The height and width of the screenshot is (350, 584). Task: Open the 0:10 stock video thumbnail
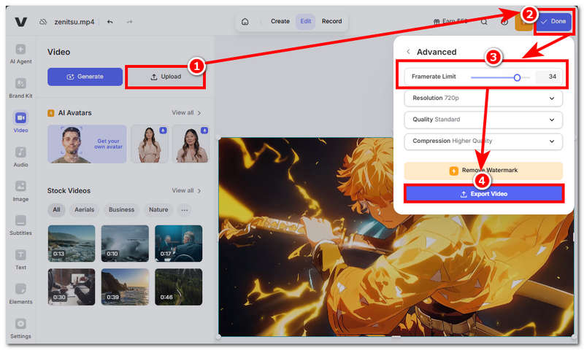(x=125, y=244)
